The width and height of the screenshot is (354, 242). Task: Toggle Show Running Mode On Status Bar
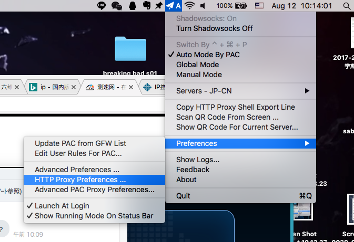pyautogui.click(x=94, y=216)
